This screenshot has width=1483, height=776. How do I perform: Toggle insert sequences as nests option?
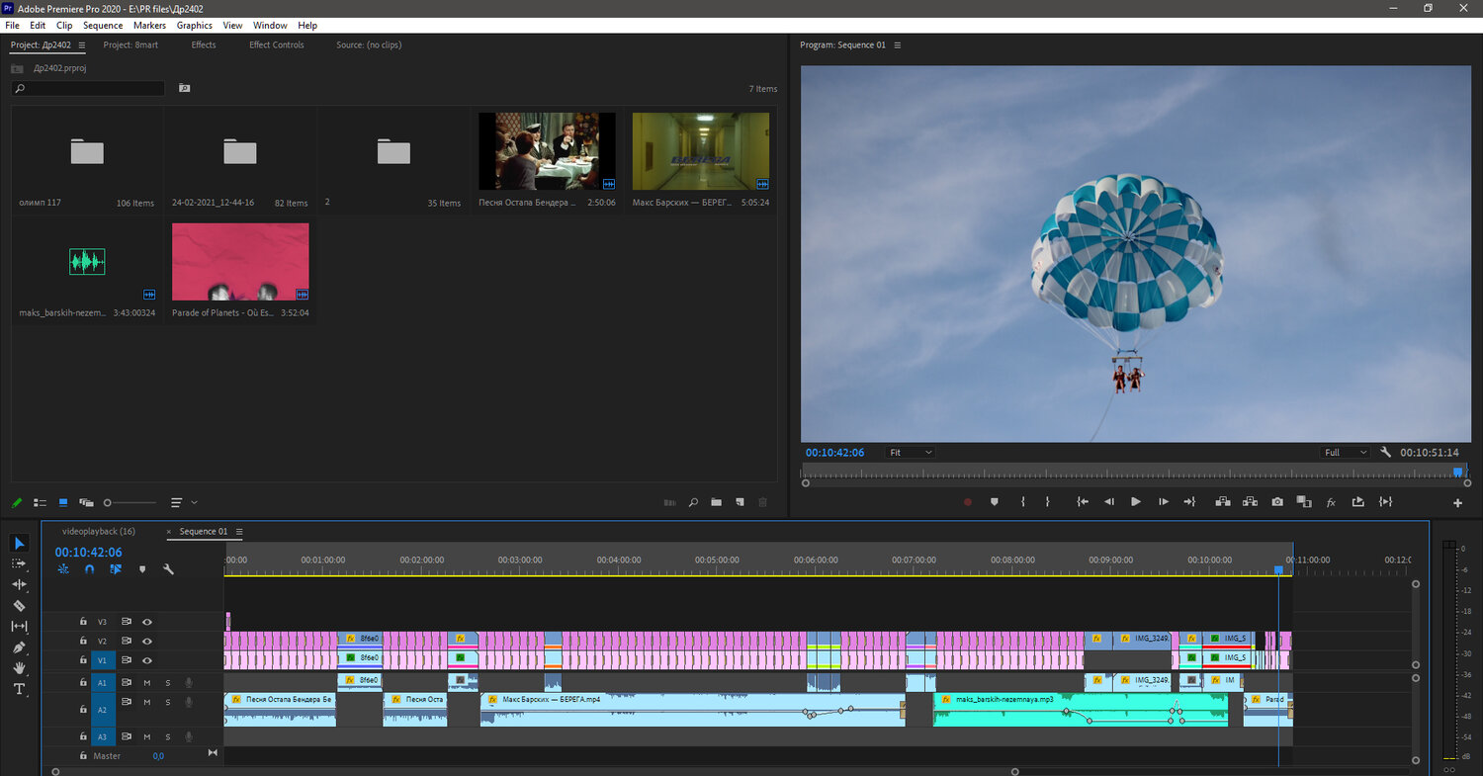(64, 569)
